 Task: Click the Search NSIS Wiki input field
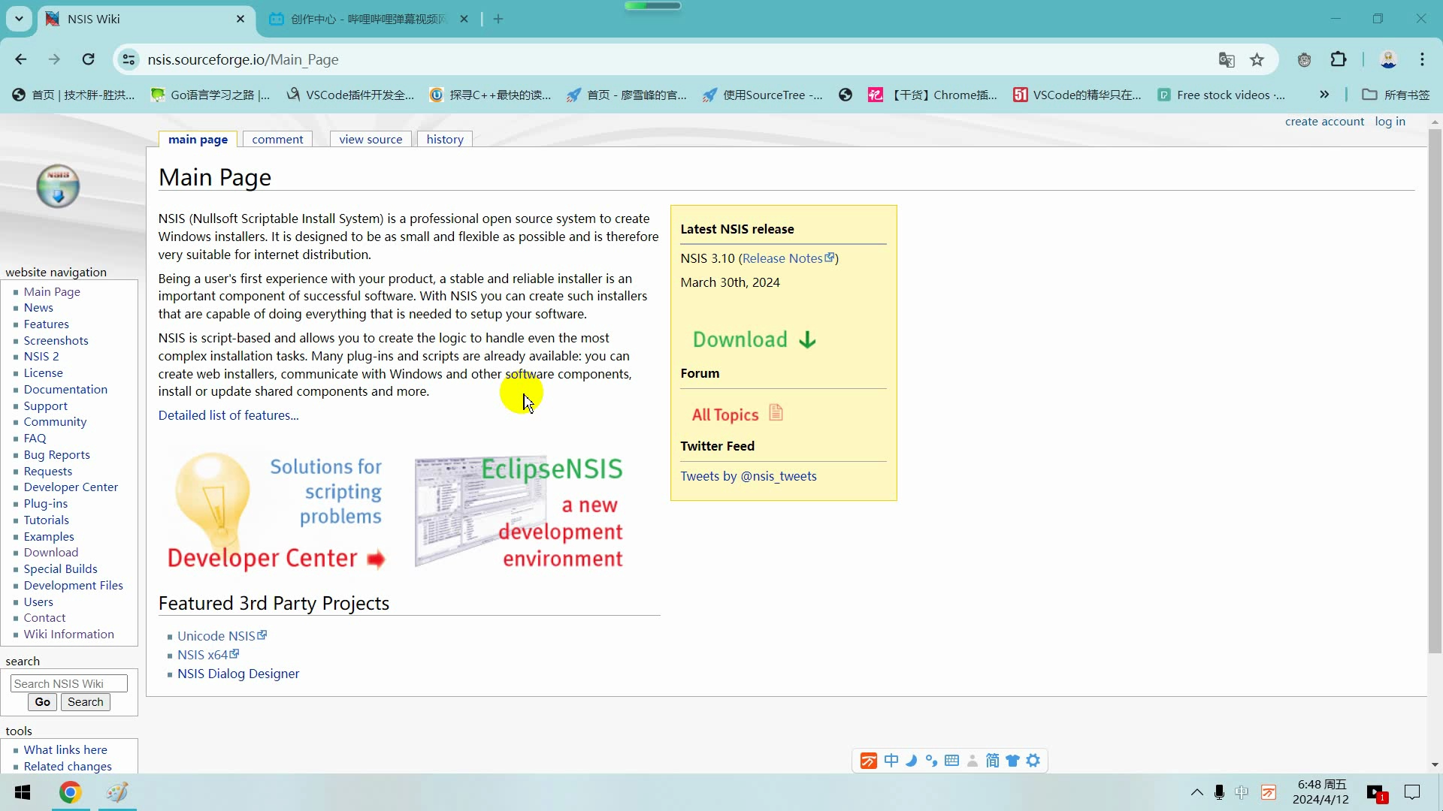click(68, 683)
